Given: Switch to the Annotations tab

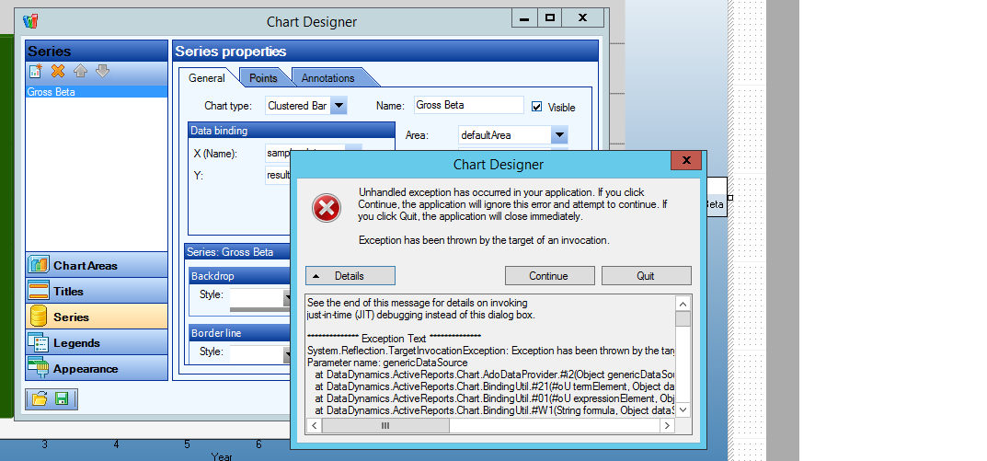Looking at the screenshot, I should click(x=328, y=78).
